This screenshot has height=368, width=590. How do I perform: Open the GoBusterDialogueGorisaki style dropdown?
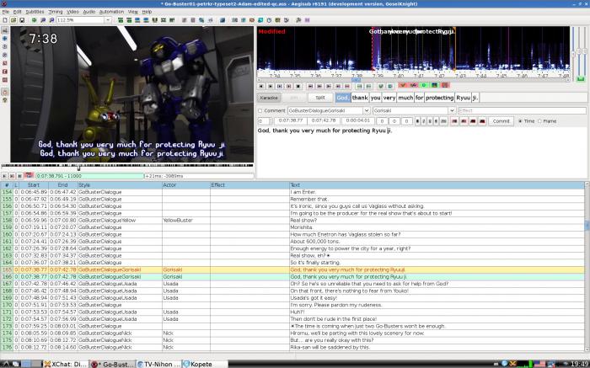pos(367,110)
